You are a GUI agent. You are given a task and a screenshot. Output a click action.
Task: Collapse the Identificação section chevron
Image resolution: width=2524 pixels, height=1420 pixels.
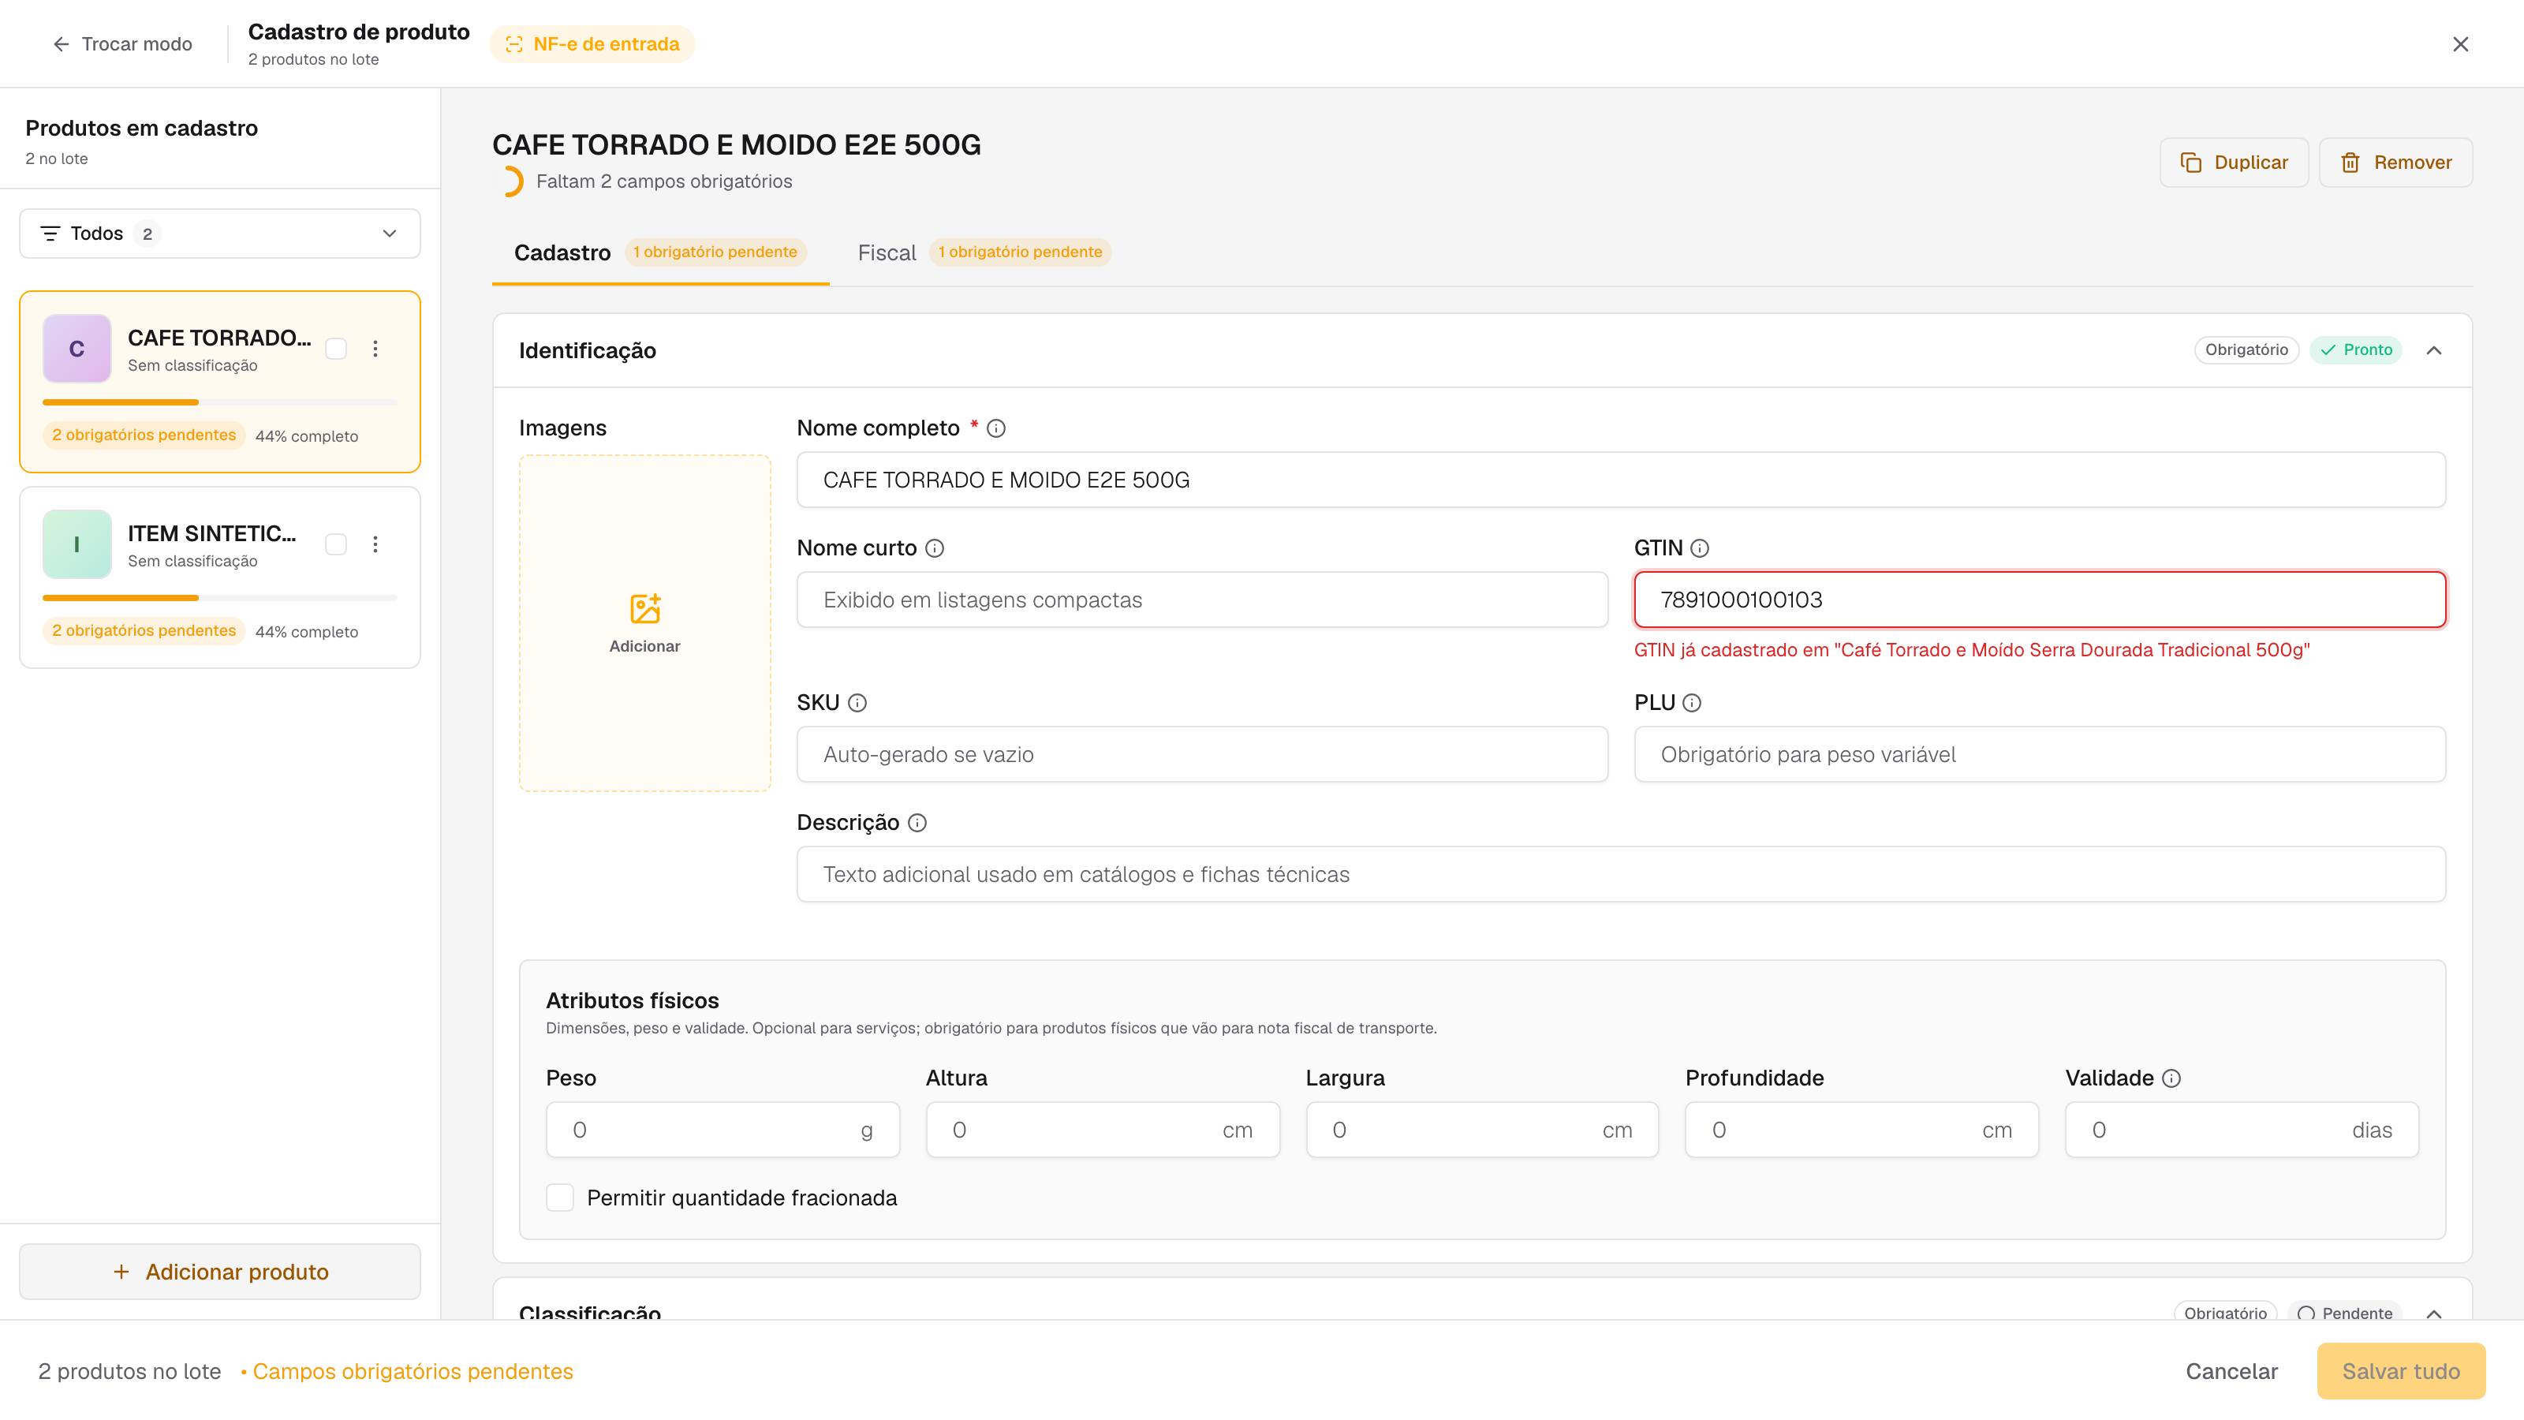[2434, 351]
